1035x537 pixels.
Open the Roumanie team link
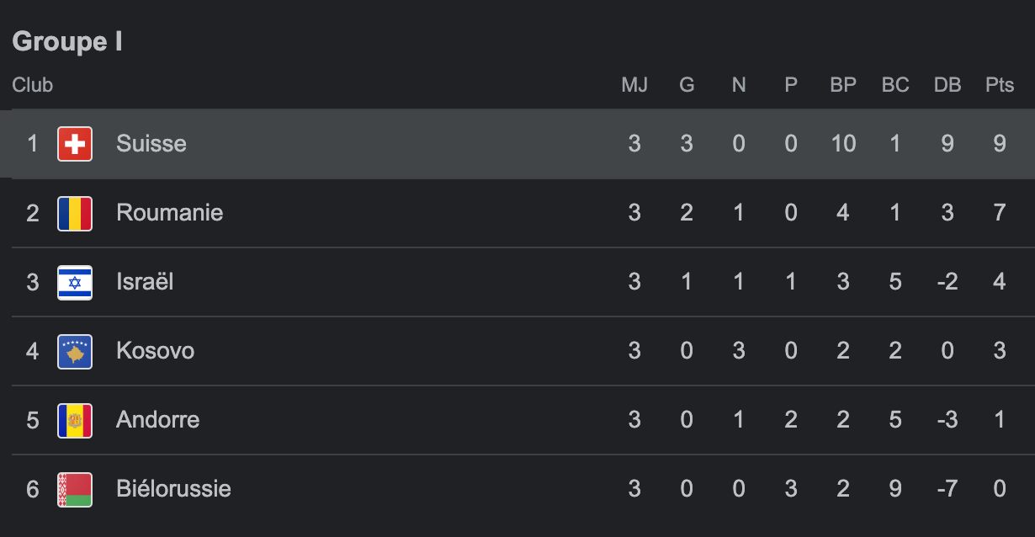pyautogui.click(x=169, y=213)
